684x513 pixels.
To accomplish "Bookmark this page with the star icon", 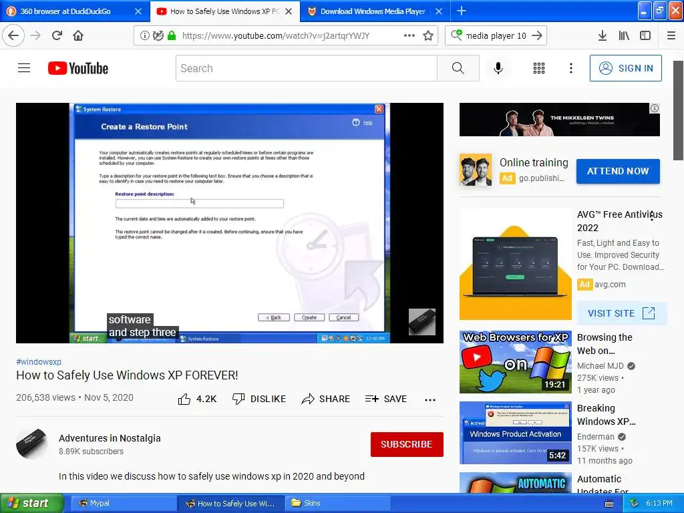I will pyautogui.click(x=428, y=35).
